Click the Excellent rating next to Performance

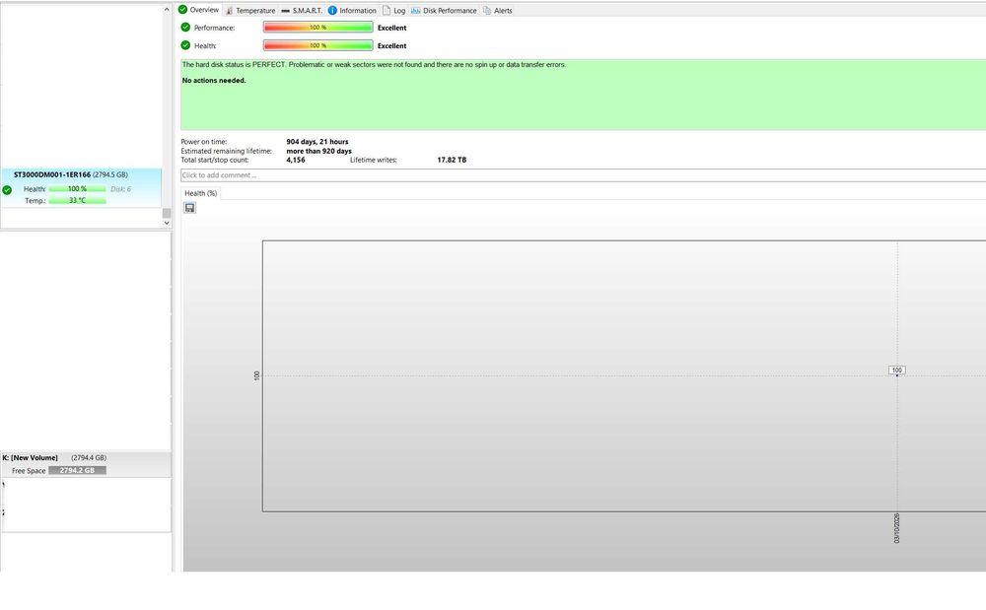point(391,28)
